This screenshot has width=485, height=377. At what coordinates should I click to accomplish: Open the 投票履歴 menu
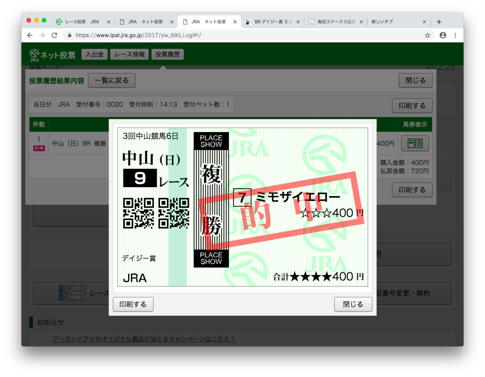(x=167, y=55)
